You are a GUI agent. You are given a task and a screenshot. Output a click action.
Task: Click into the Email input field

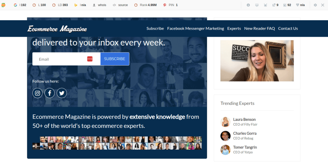coord(66,59)
